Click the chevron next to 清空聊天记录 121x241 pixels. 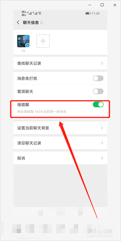click(102, 143)
